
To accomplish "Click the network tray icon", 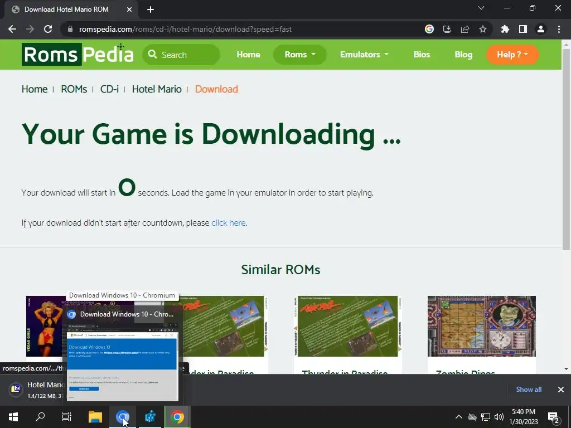I will point(486,417).
